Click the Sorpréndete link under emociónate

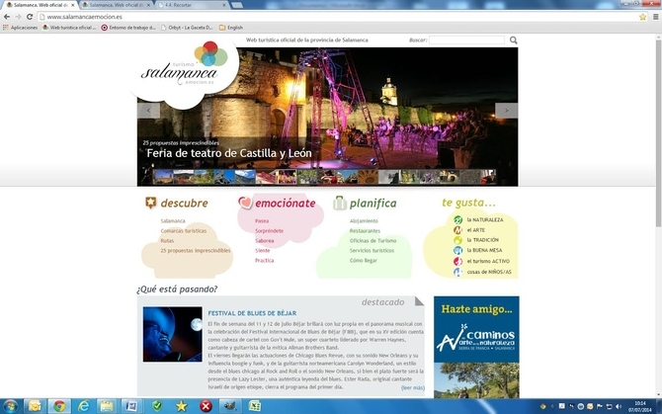pyautogui.click(x=269, y=230)
